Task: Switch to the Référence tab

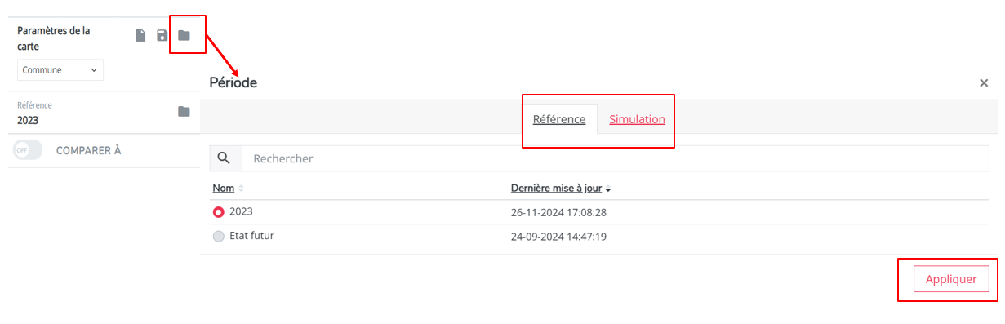Action: click(x=559, y=119)
